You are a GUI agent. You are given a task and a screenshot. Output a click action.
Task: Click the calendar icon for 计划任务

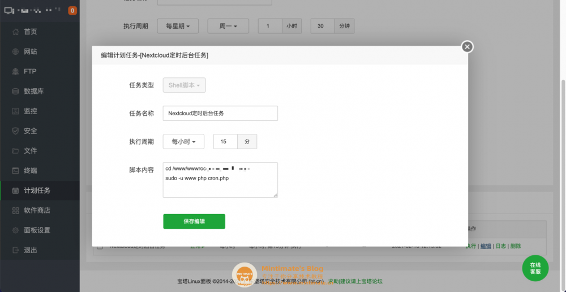tap(15, 190)
